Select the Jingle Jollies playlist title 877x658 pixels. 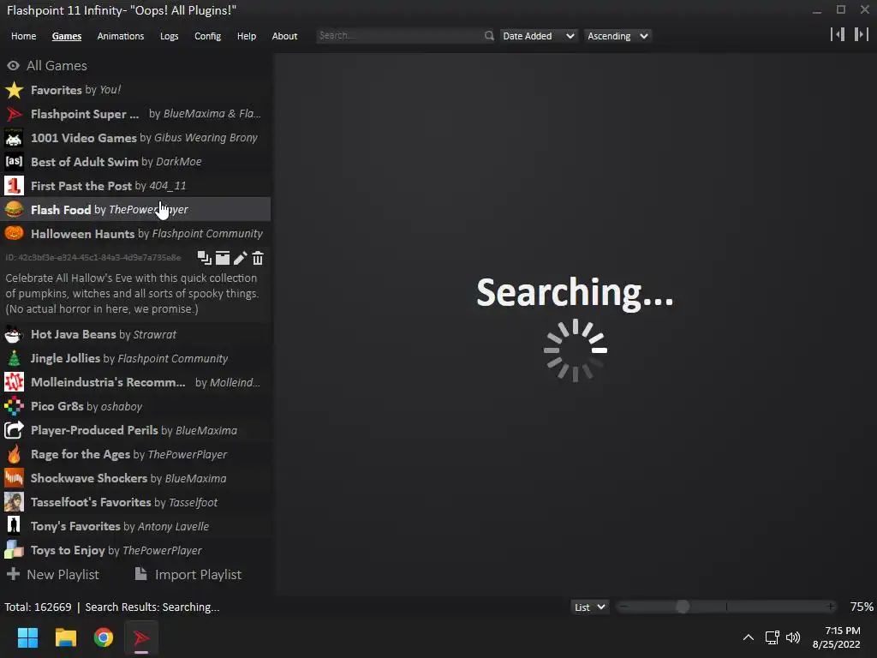tap(65, 359)
